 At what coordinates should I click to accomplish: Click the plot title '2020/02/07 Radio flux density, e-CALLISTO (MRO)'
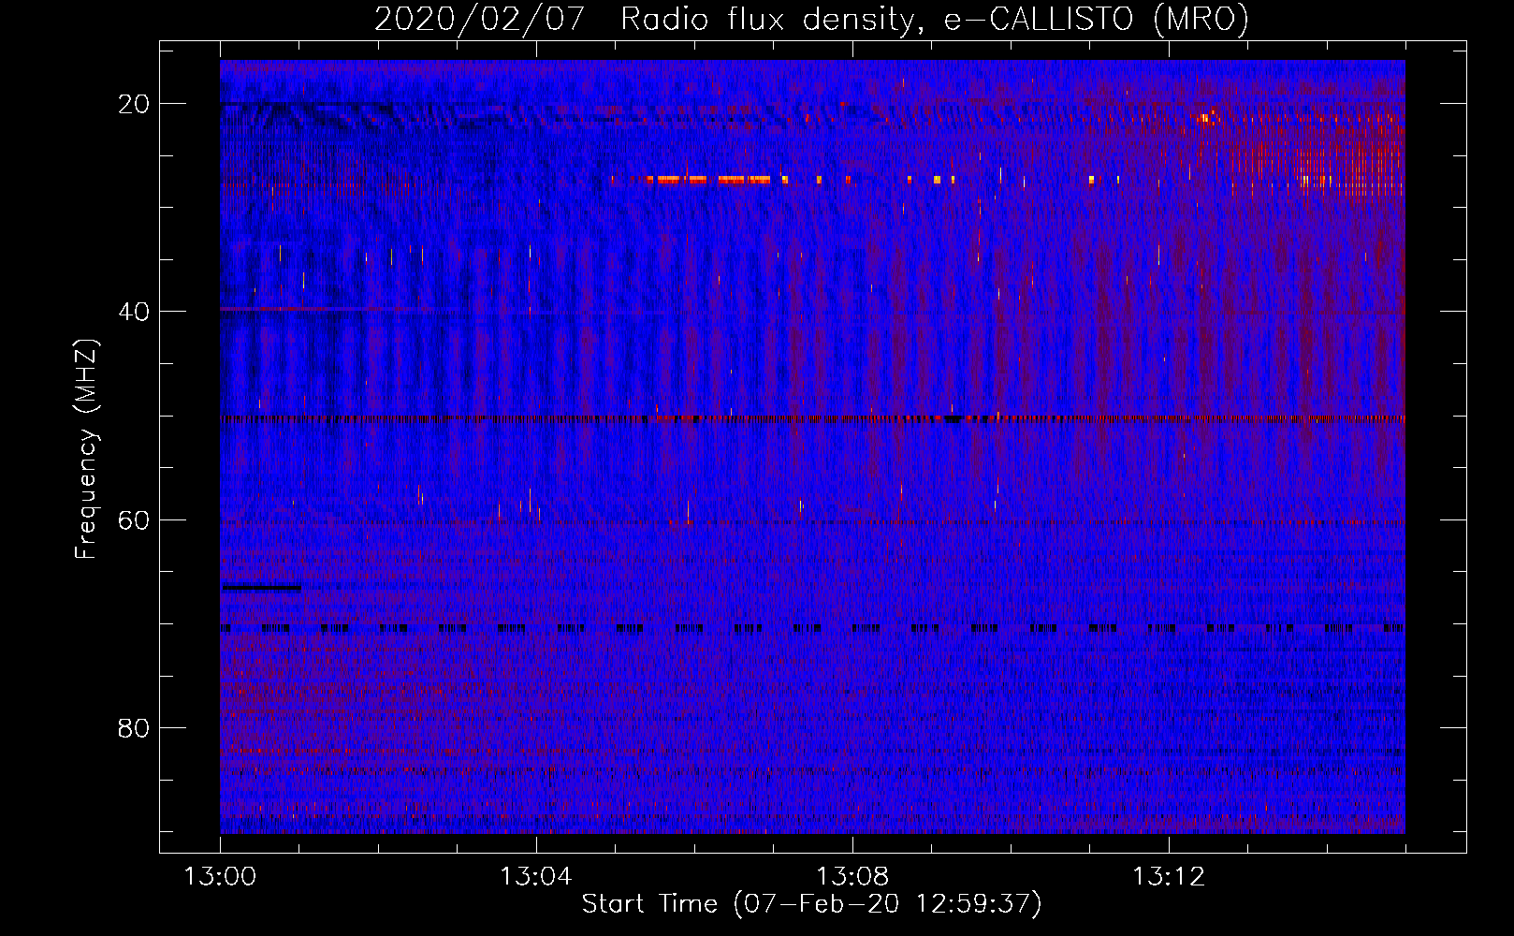811,20
